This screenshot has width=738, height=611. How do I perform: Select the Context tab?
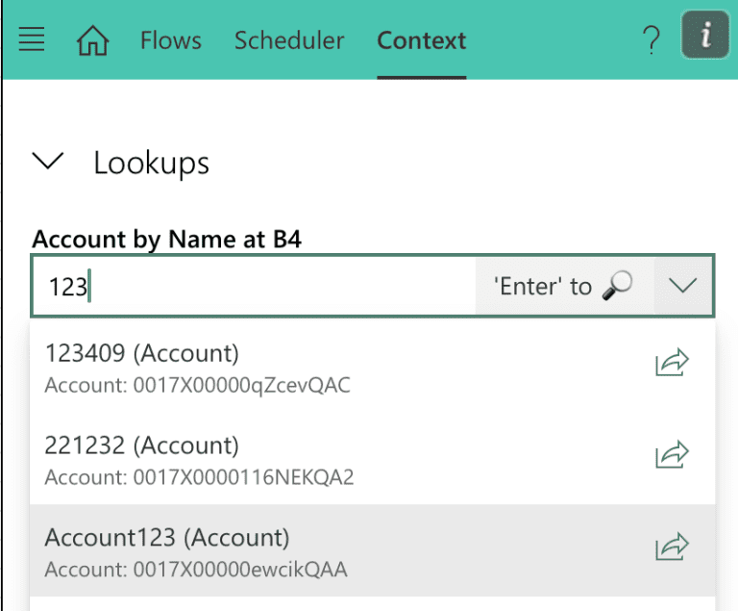tap(422, 40)
